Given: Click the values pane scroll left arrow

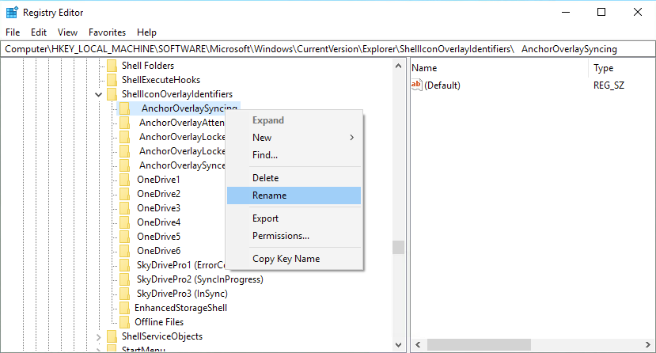Looking at the screenshot, I should [418, 344].
